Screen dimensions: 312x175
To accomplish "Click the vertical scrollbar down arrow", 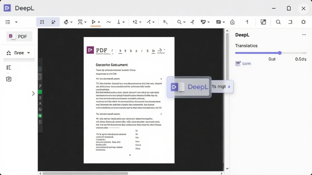I will 227,169.
